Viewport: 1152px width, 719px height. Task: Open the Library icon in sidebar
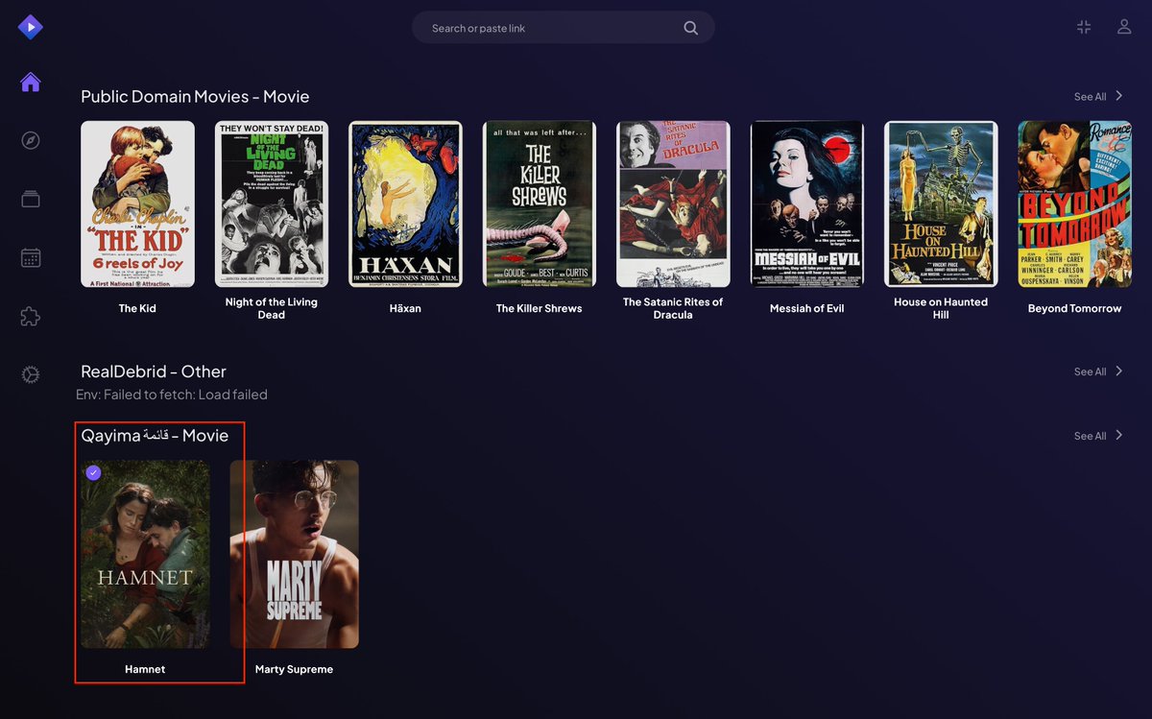pyautogui.click(x=31, y=200)
